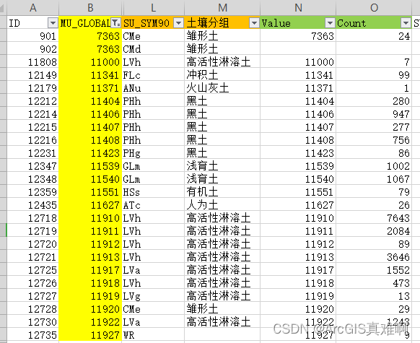Select Value cell 7363
Image resolution: width=420 pixels, height=343 pixels.
coord(298,36)
